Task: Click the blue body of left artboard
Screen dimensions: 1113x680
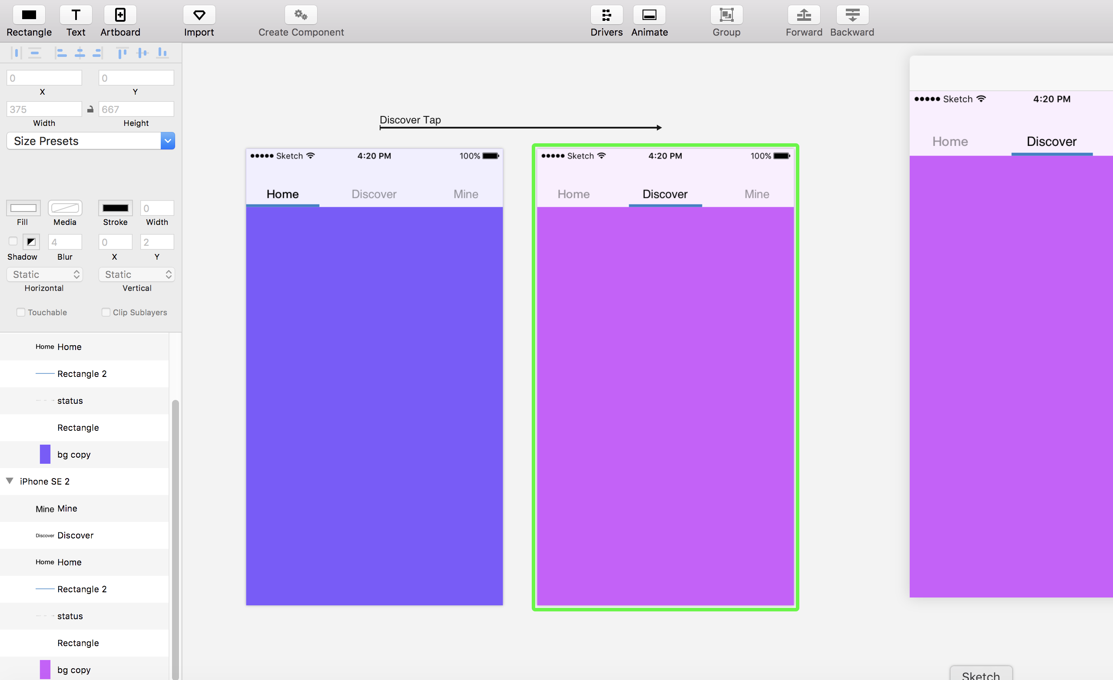Action: tap(374, 406)
